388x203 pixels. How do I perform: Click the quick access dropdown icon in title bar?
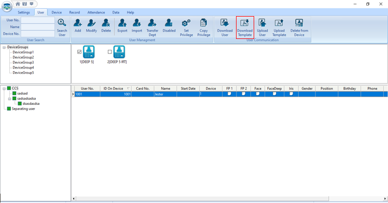[32, 4]
